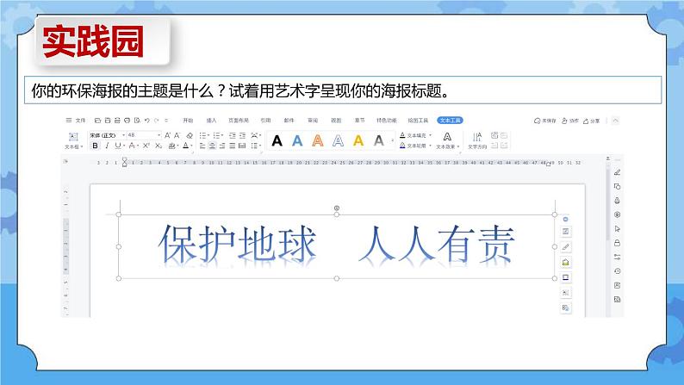Viewport: 684px width, 385px height.
Task: Select the orange outlined WordArt style
Action: (x=317, y=140)
